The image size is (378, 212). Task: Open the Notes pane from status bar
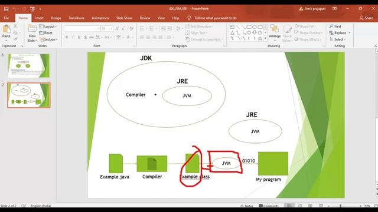point(247,206)
